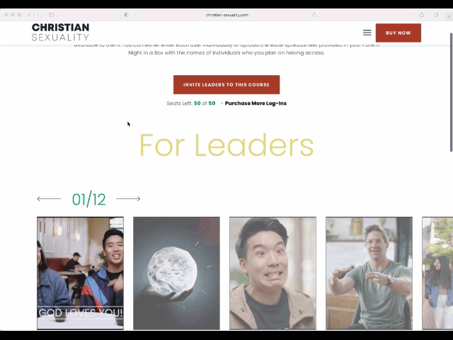Click the page vertical scrollbar
This screenshot has height=340, width=453.
click(x=451, y=93)
